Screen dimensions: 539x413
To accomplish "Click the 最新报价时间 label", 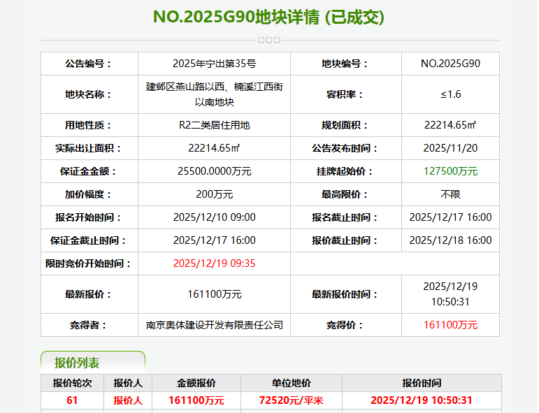I will tap(345, 294).
